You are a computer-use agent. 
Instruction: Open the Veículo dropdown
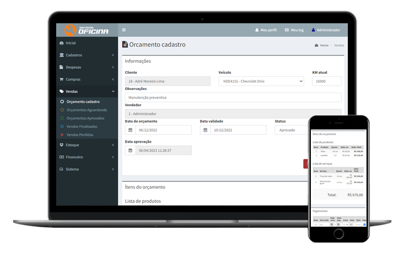261,81
